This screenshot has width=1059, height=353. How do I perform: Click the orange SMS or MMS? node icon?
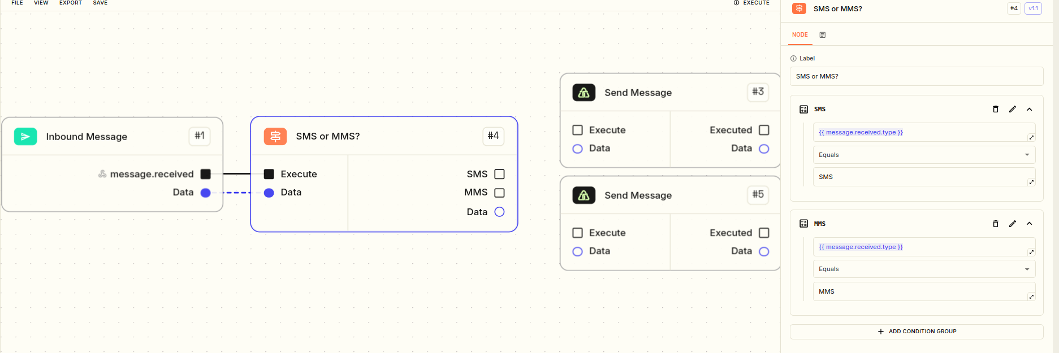click(275, 136)
